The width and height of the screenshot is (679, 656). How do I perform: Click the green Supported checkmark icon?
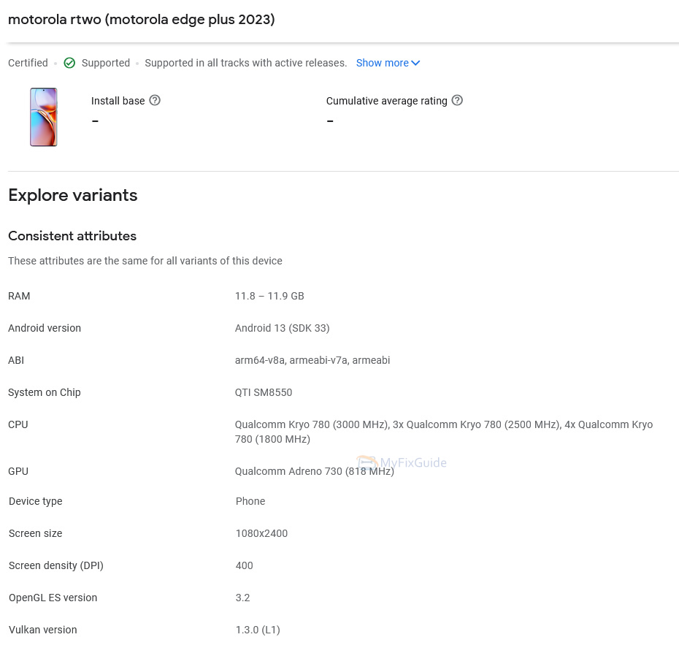coord(69,63)
